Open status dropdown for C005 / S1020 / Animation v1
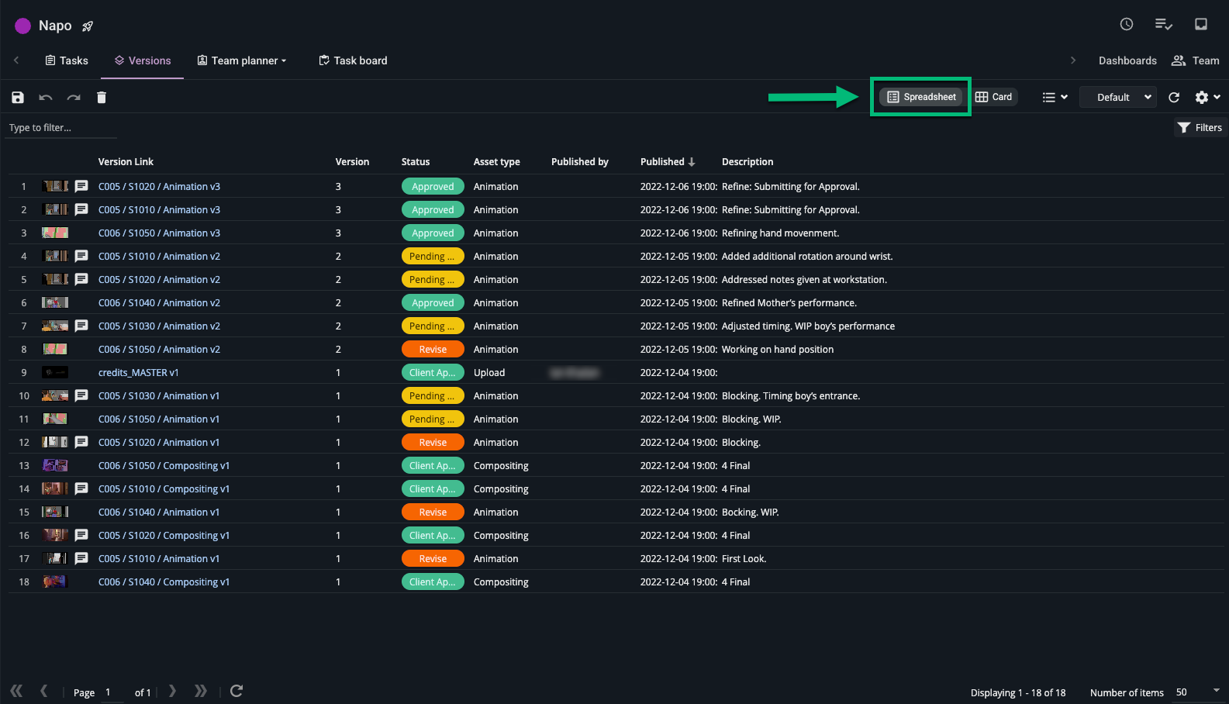Screen dimensions: 1229x704 [x=433, y=442]
